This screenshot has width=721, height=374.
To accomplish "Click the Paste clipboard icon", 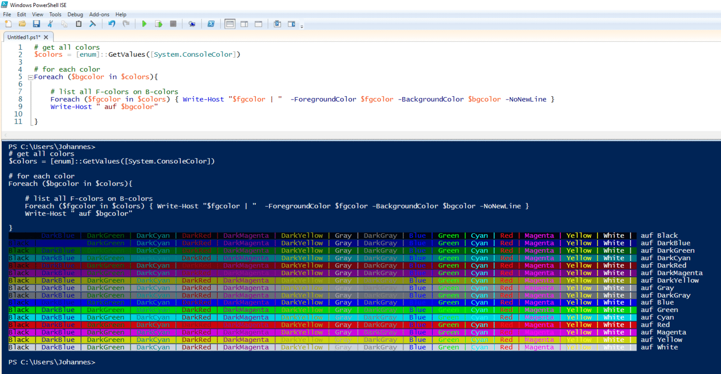I will 78,24.
